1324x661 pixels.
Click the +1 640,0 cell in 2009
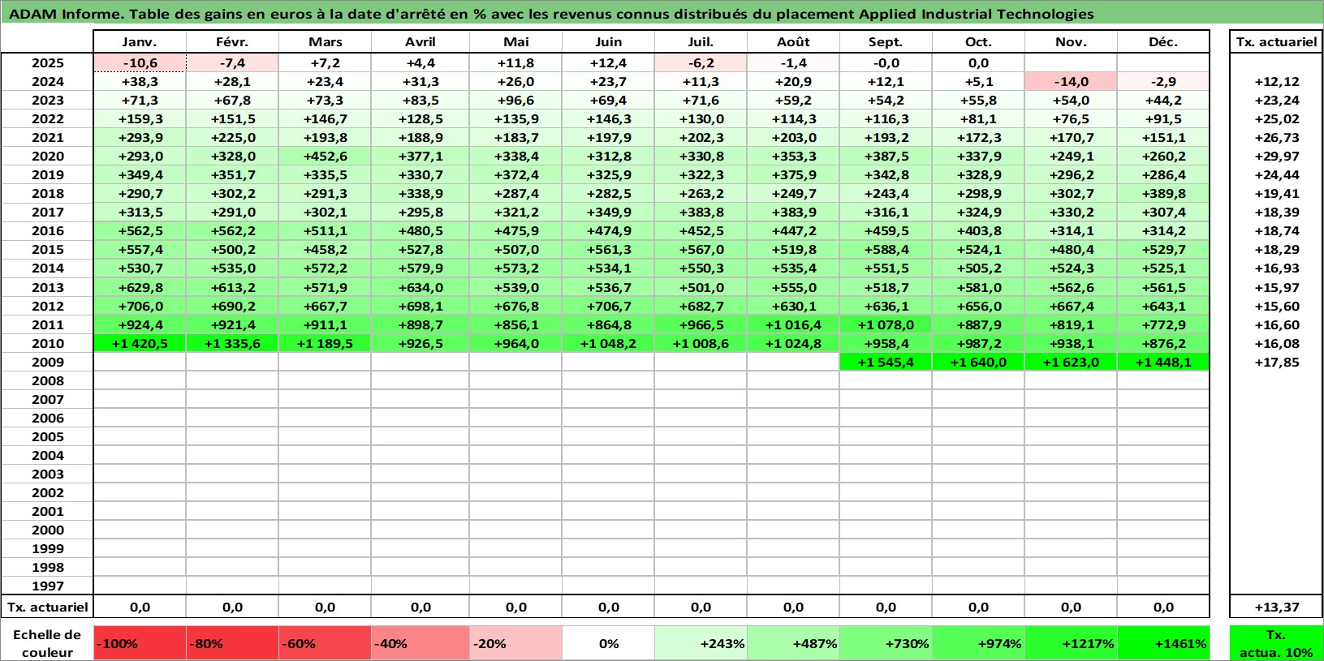[978, 362]
